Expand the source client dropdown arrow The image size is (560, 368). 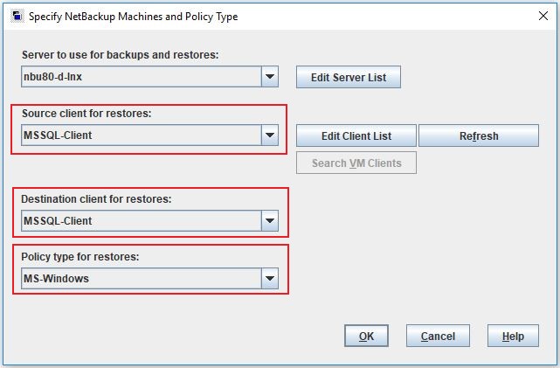coord(270,135)
